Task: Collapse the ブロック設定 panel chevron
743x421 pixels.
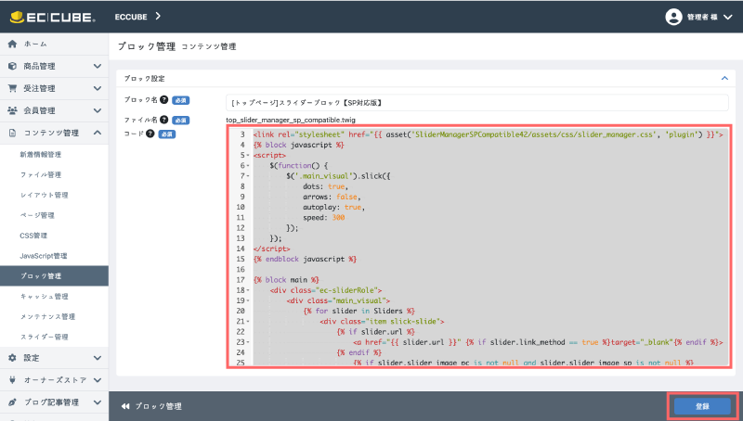Action: 724,78
